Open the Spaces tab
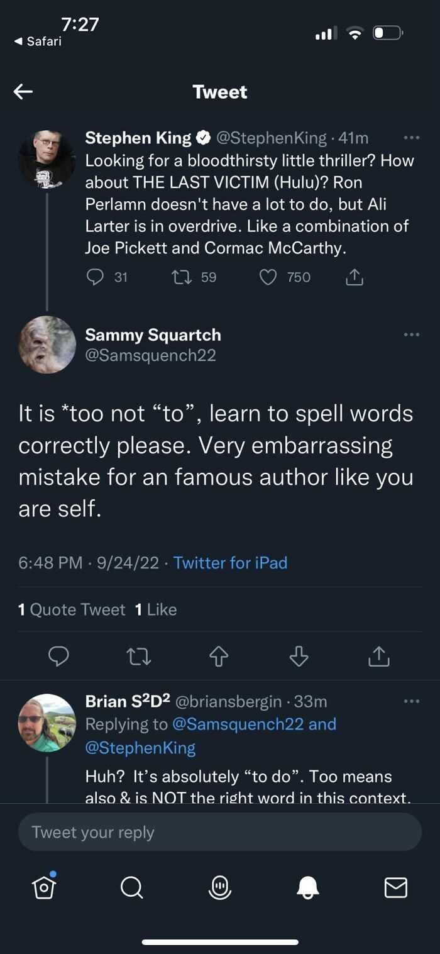 (219, 887)
